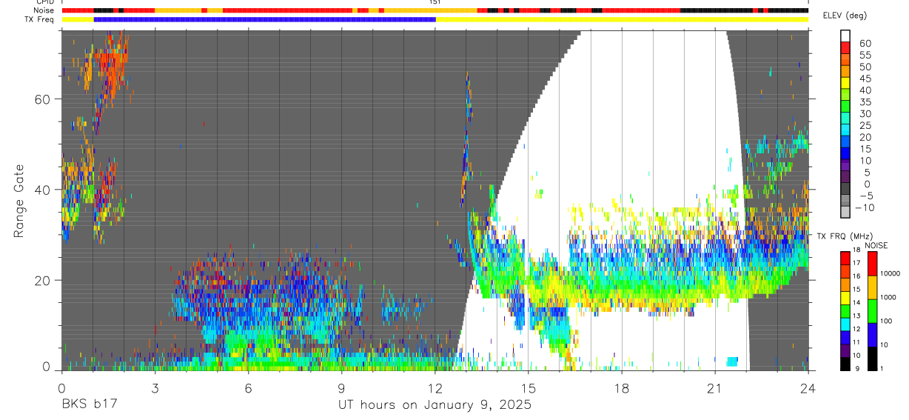Click the '151' CPID value at the top

tap(435, 2)
